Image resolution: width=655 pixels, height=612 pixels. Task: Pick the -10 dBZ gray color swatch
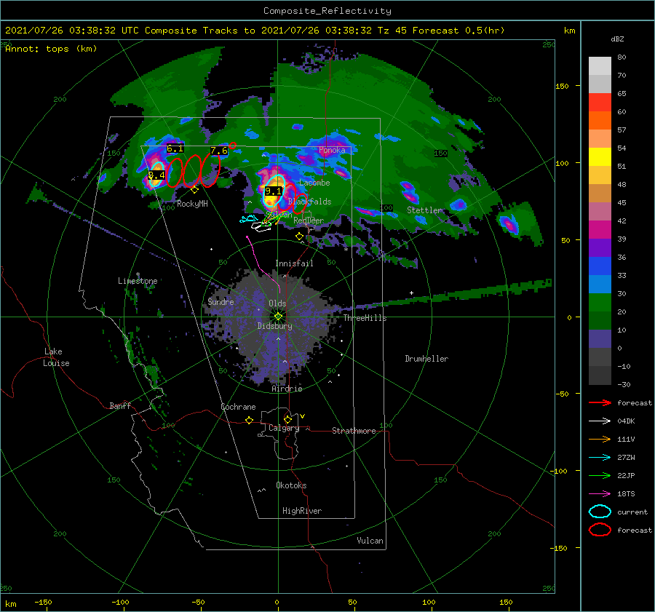click(x=600, y=375)
